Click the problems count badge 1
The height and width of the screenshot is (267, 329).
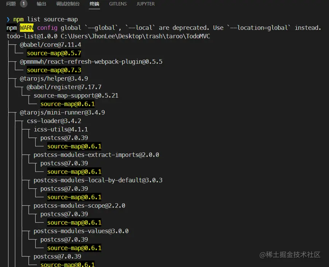click(24, 3)
